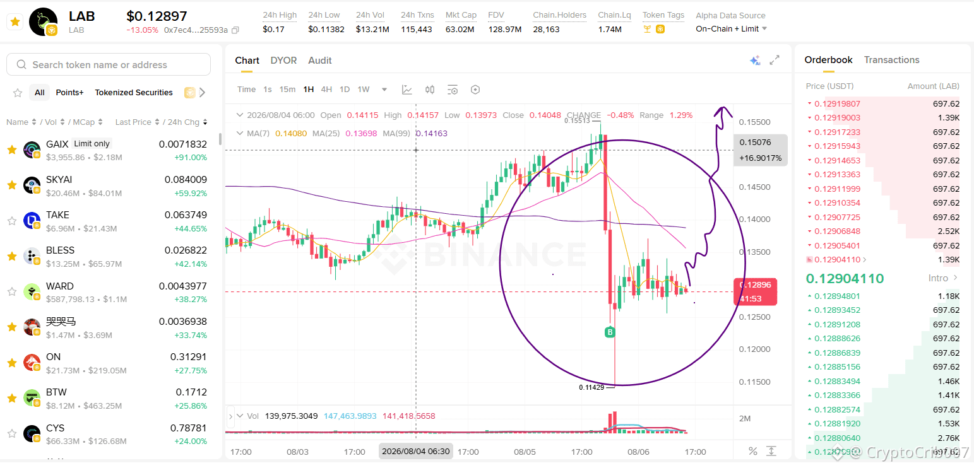Expand the chart to fullscreen

pyautogui.click(x=775, y=60)
